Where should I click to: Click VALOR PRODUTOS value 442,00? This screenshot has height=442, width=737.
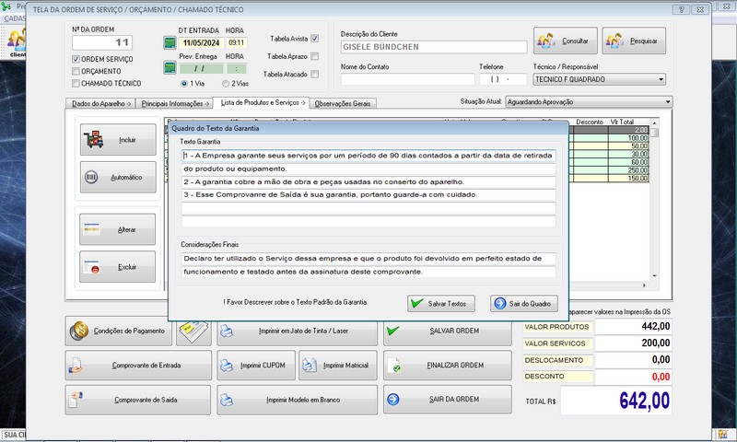634,327
